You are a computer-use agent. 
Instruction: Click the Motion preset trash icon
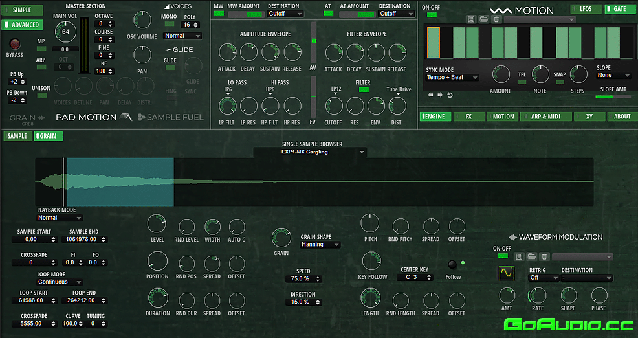[496, 19]
